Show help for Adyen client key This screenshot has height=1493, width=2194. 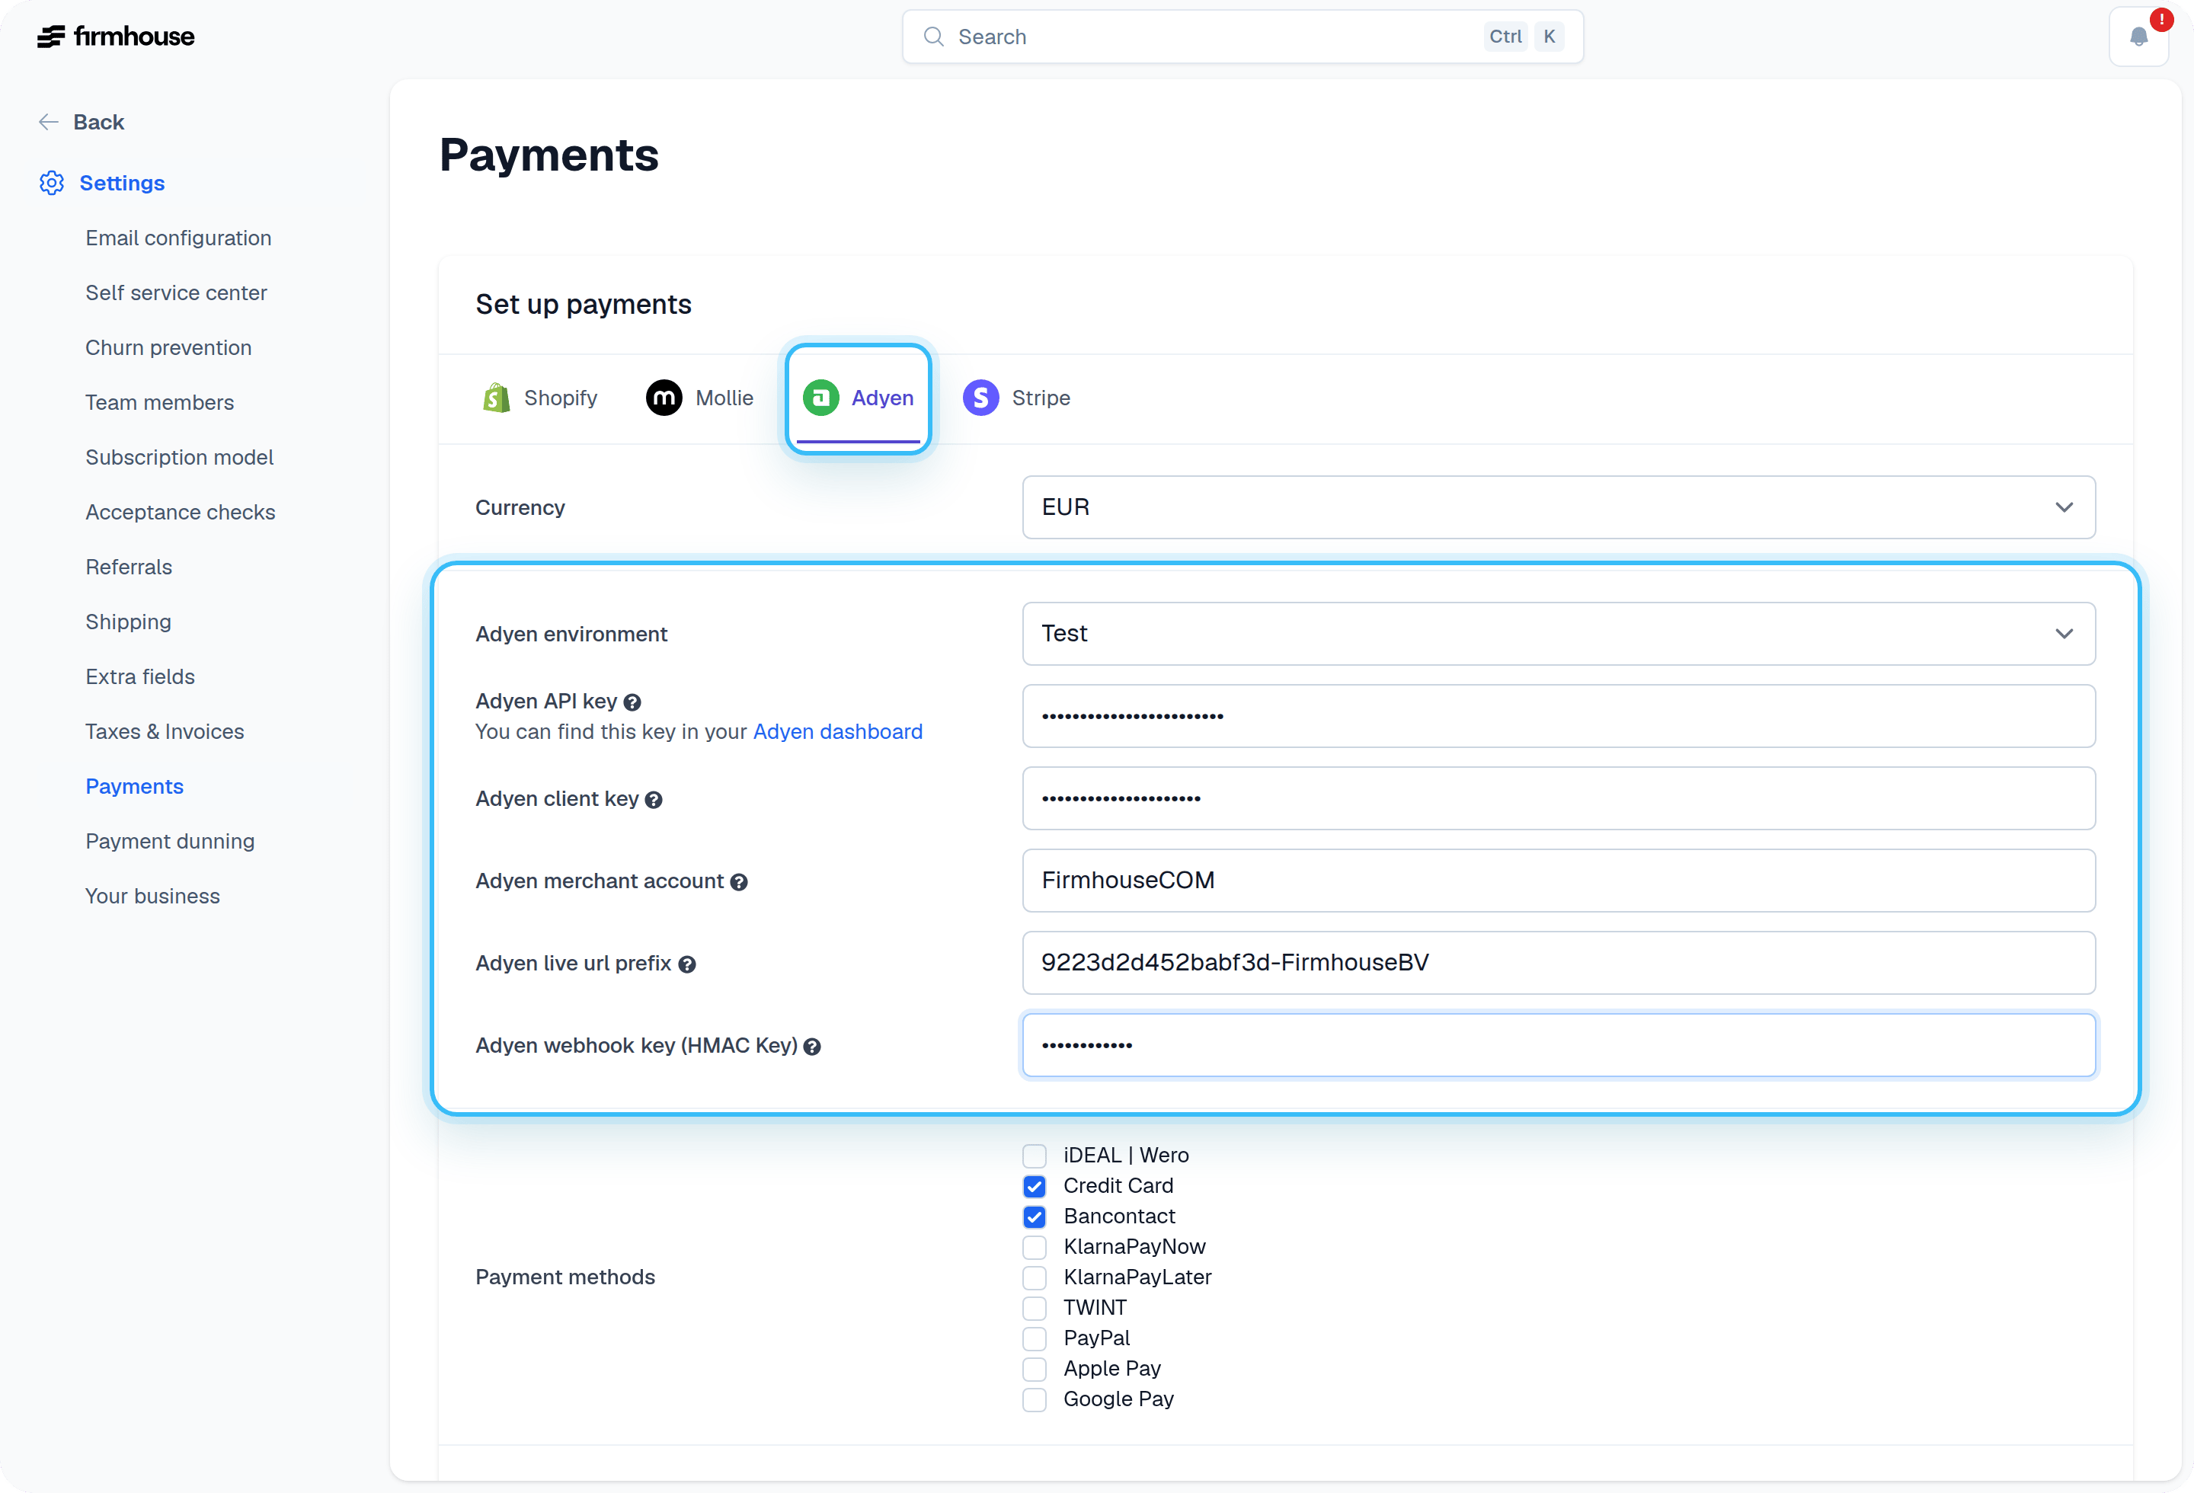(654, 801)
